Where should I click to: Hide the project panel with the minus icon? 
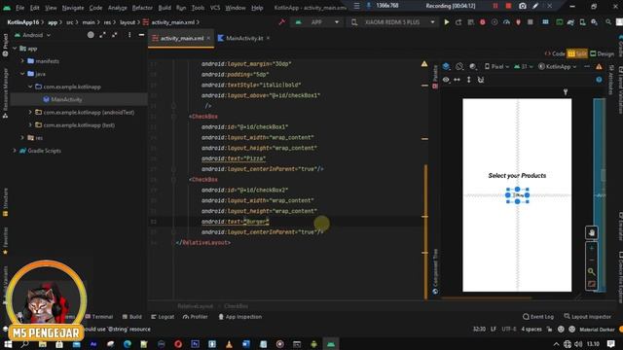pyautogui.click(x=141, y=35)
